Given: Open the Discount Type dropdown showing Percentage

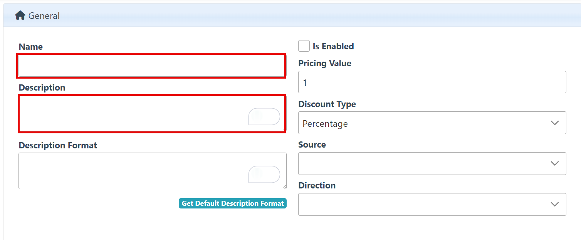Looking at the screenshot, I should tap(424, 123).
